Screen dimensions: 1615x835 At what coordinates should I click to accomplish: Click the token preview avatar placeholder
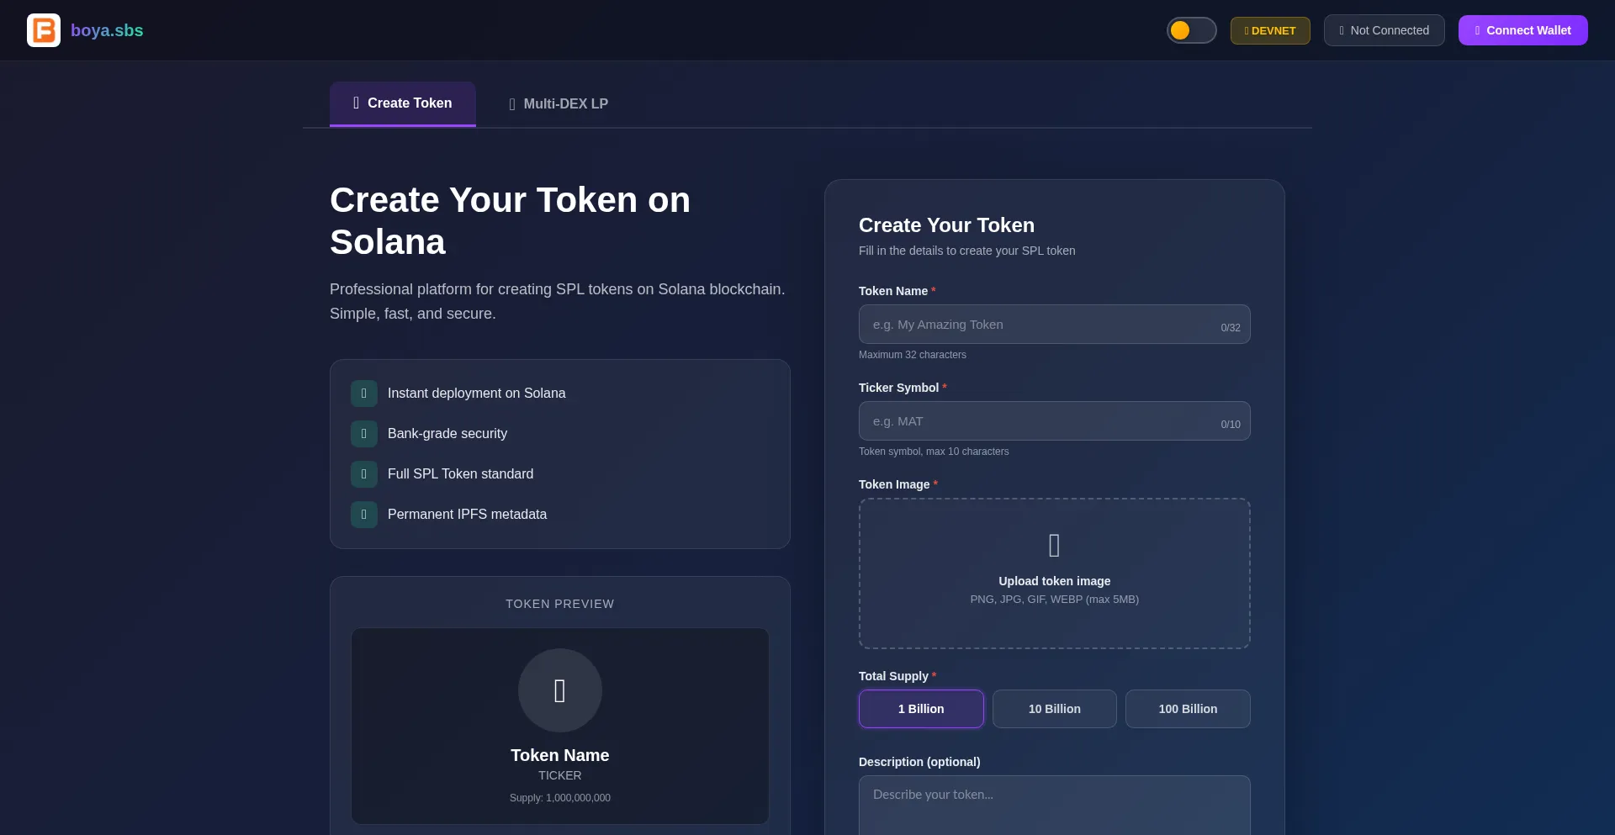click(x=560, y=690)
